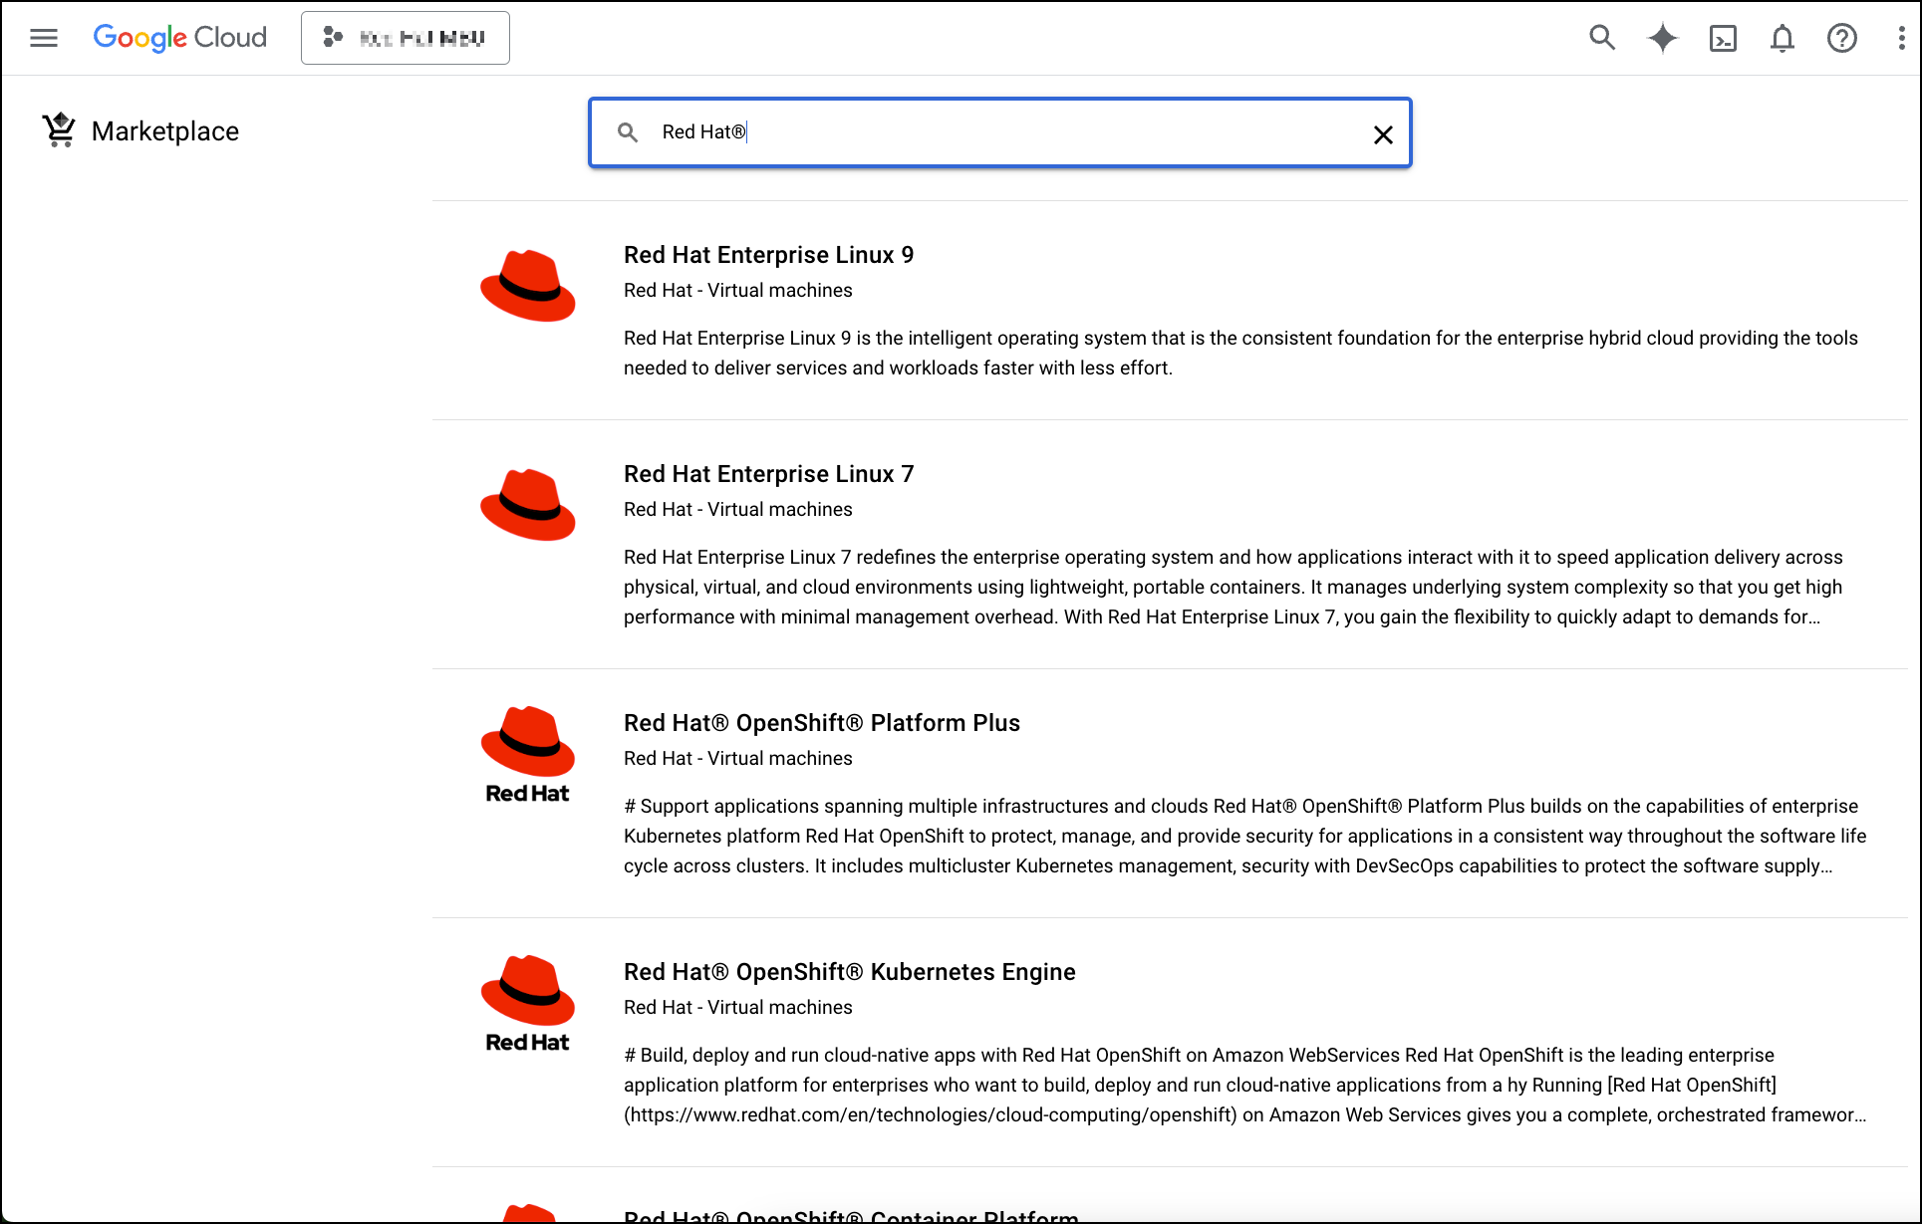Open Gemini AI sparkle assistant
This screenshot has width=1922, height=1224.
1662,38
